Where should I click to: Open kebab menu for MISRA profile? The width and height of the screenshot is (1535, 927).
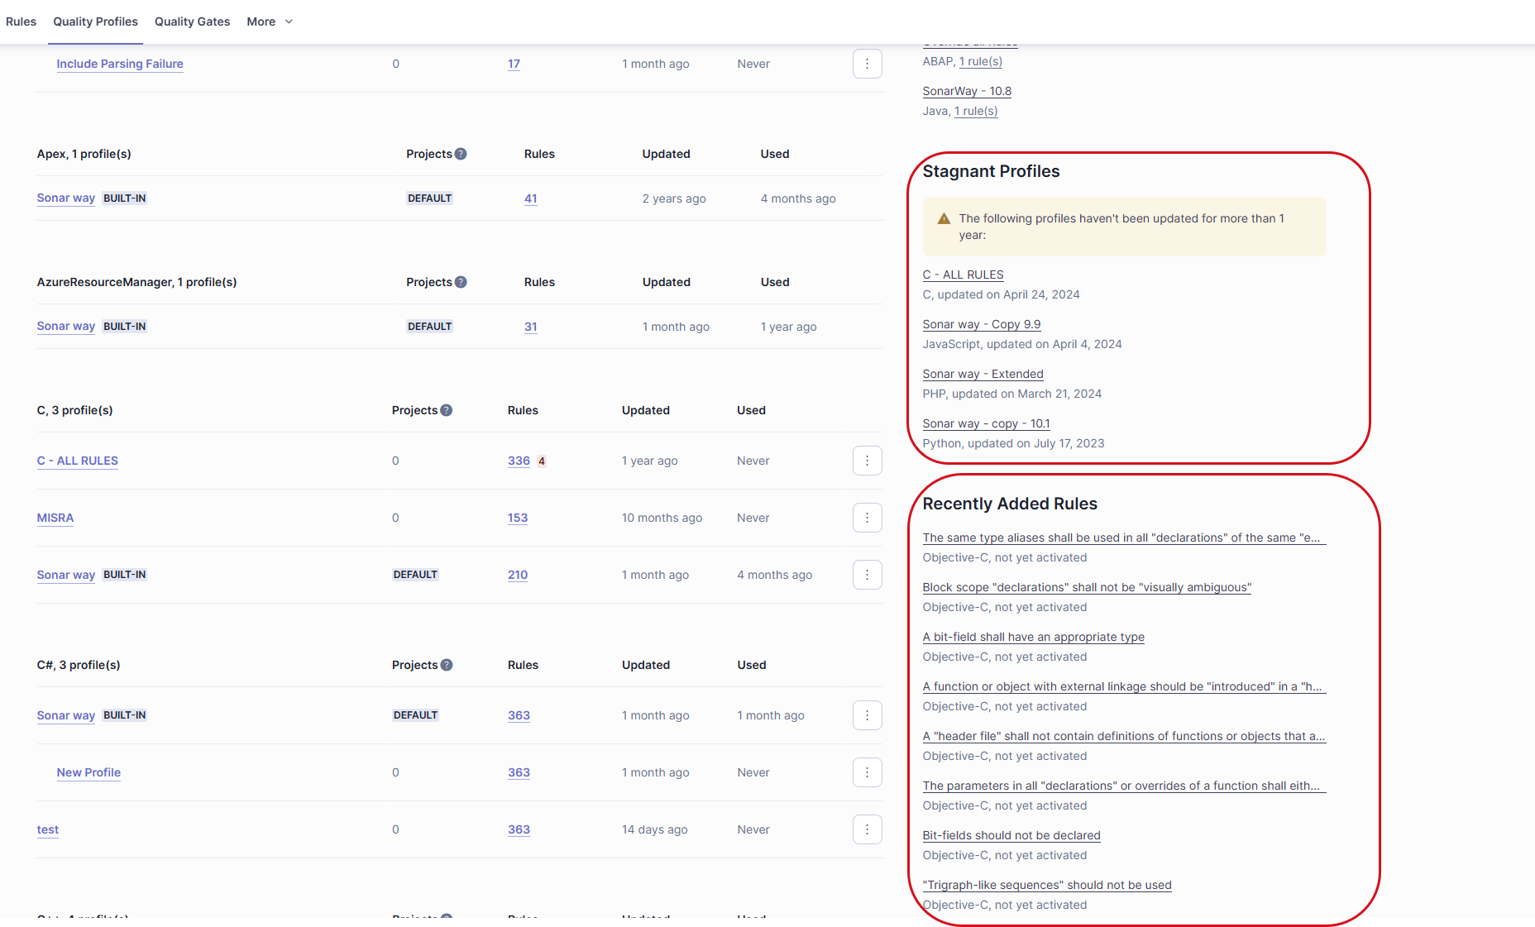(x=867, y=518)
